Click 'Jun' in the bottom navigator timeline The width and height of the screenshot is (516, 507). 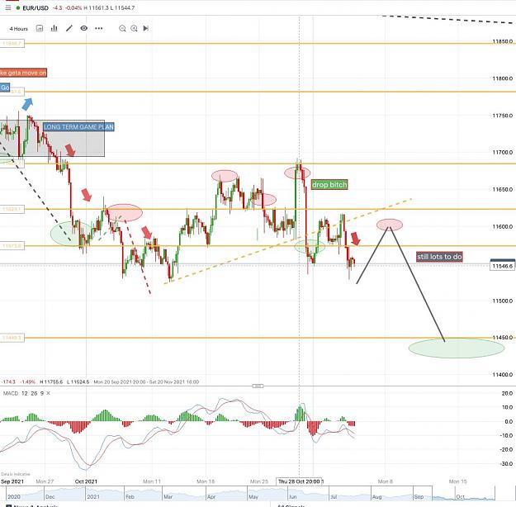pyautogui.click(x=292, y=496)
